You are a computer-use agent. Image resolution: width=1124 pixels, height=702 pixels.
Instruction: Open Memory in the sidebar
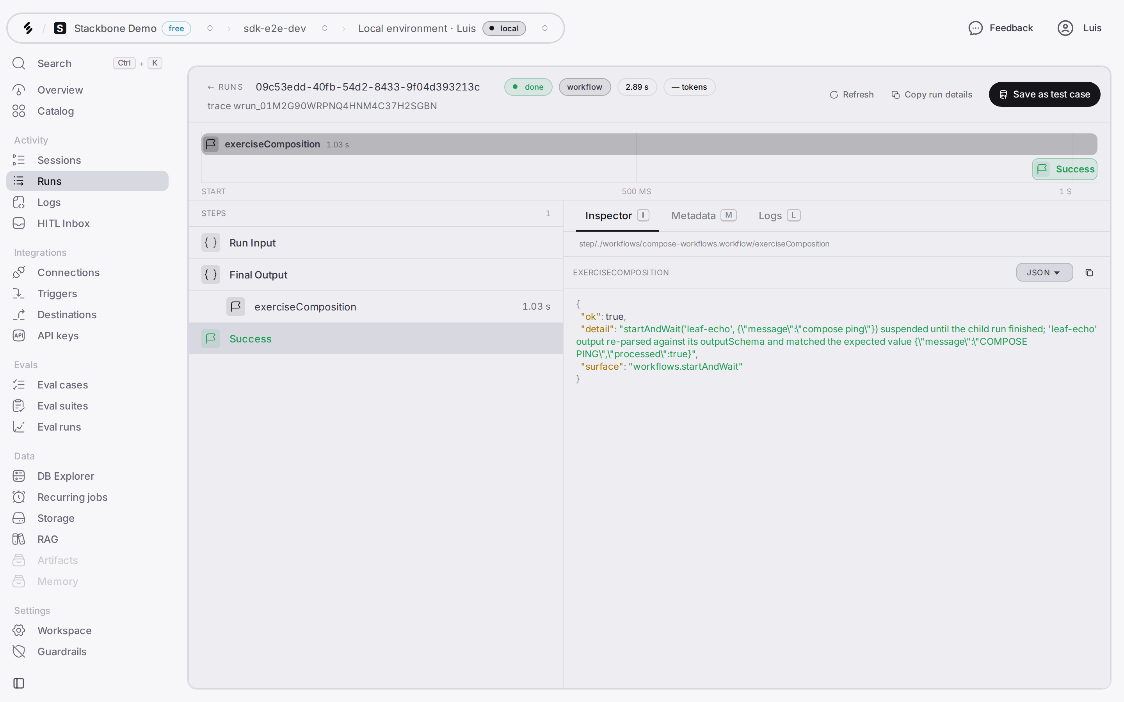point(87,581)
